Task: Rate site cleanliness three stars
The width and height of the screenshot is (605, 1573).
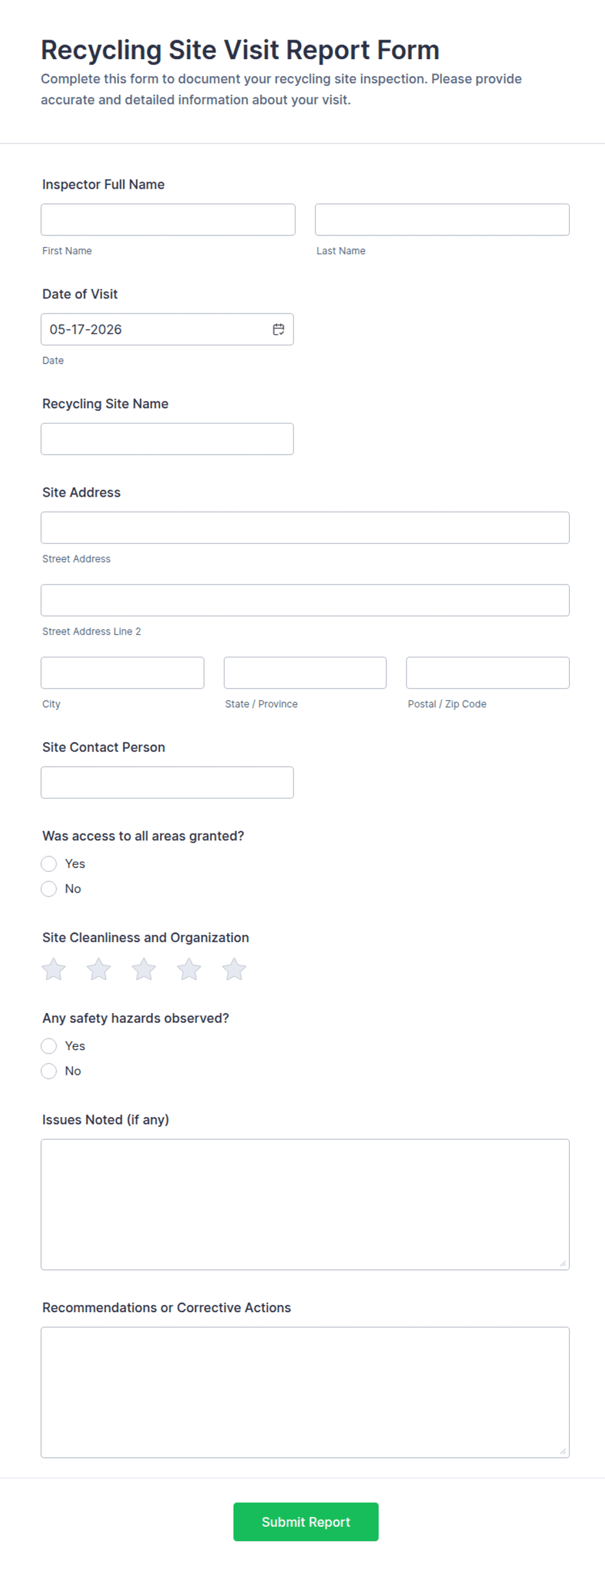Action: click(144, 969)
